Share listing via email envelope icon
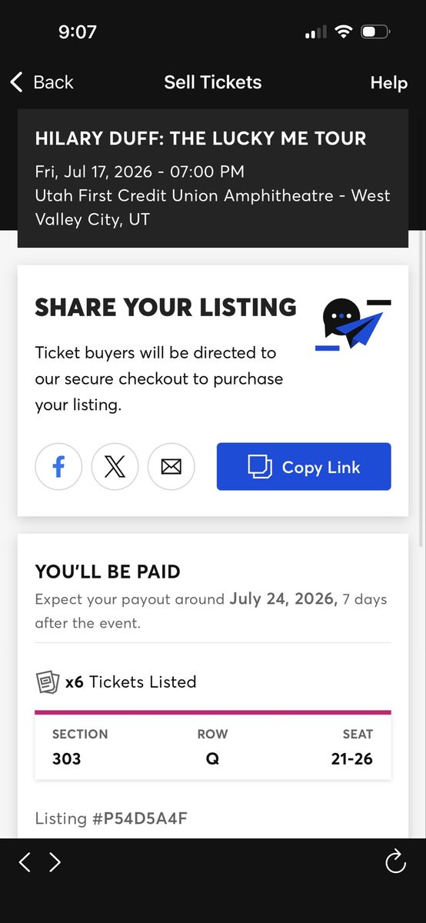Screen dimensions: 426x923 [x=171, y=467]
